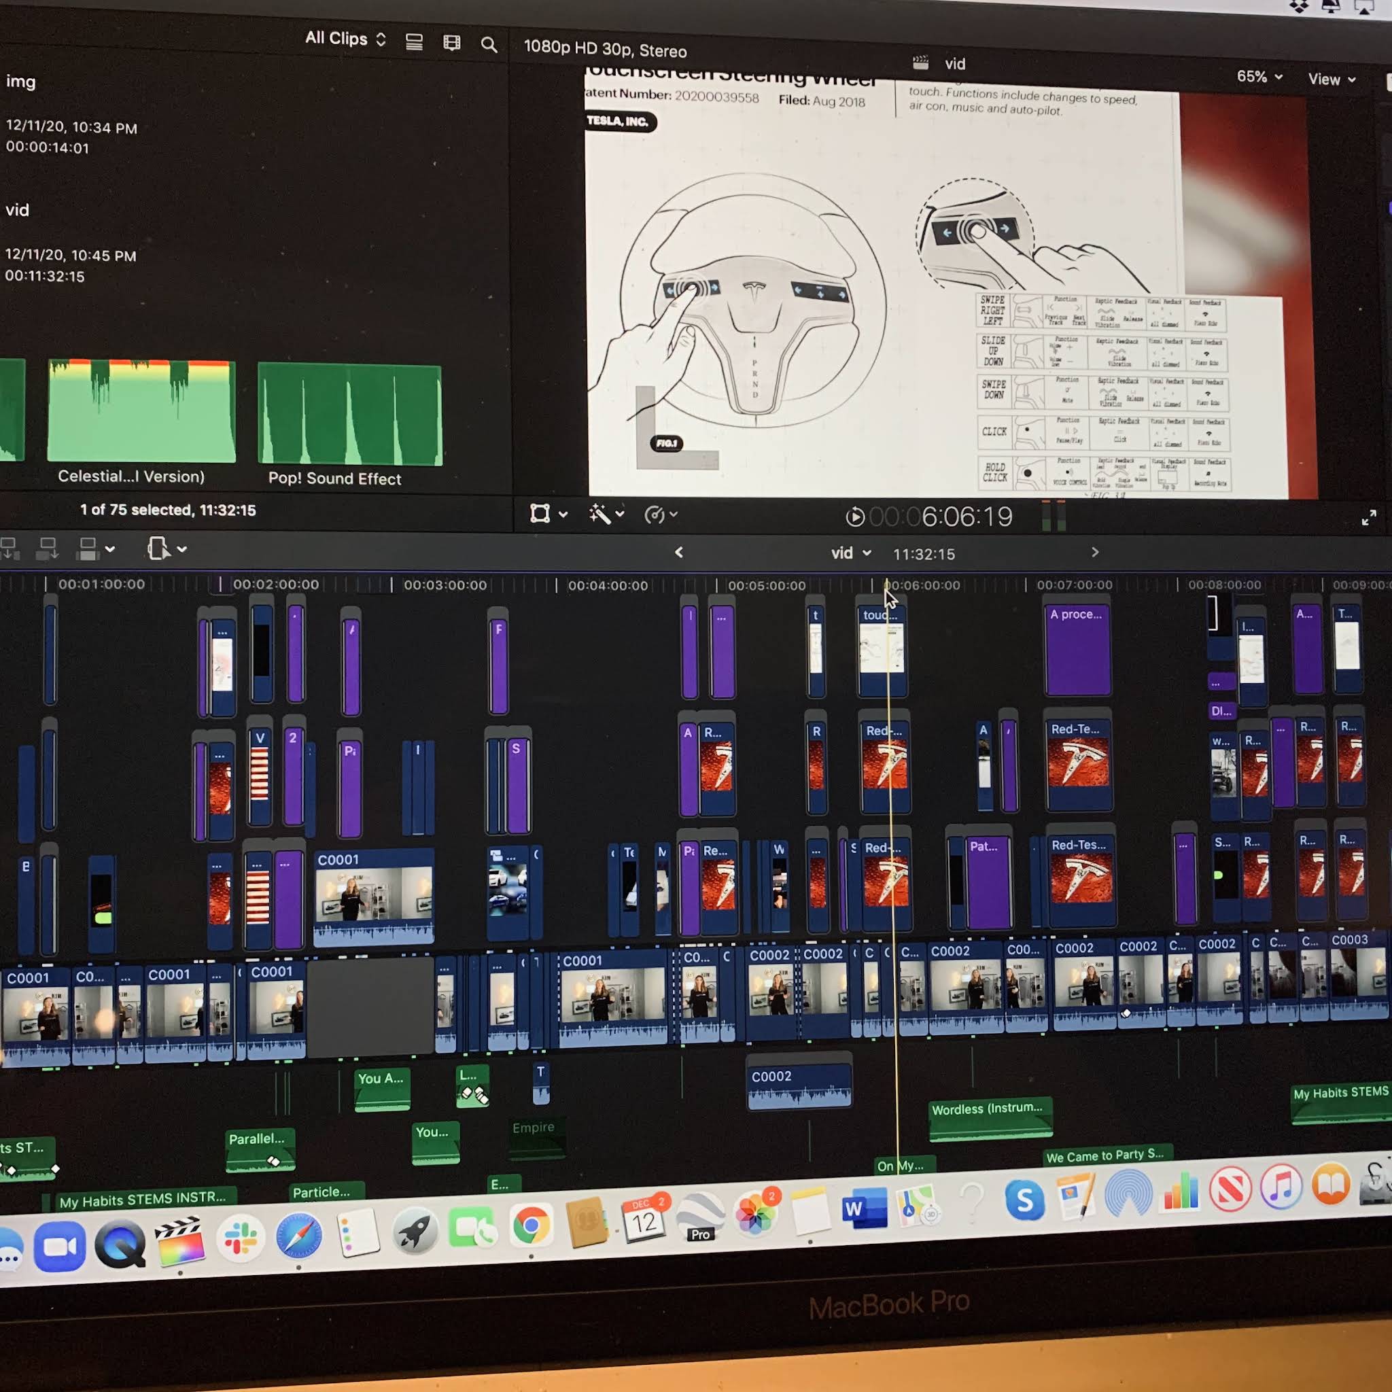Click the viewer play button by the timecode
The width and height of the screenshot is (1392, 1392).
(854, 517)
